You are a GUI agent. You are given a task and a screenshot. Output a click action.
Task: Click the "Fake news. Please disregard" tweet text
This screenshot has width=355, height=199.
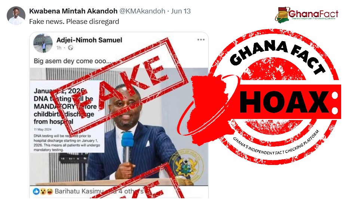[x=74, y=21]
